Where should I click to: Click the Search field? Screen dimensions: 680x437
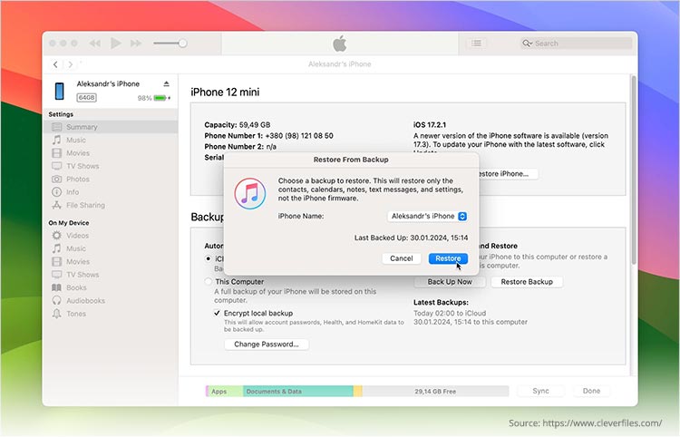point(576,43)
